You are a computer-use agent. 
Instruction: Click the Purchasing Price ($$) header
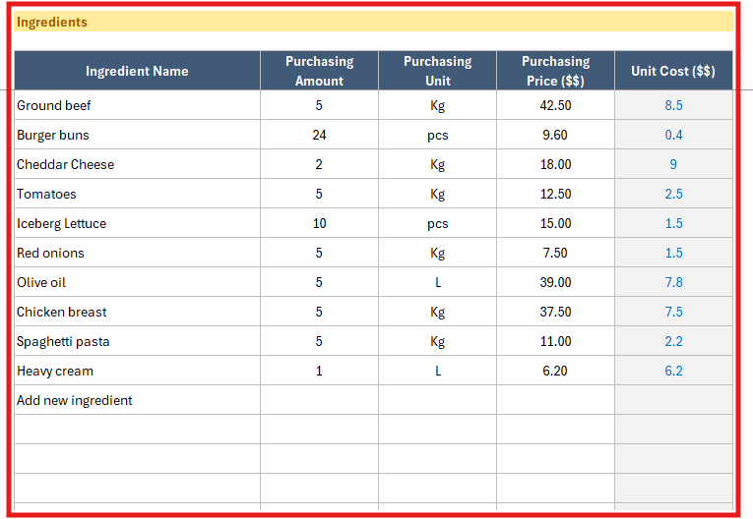[555, 71]
